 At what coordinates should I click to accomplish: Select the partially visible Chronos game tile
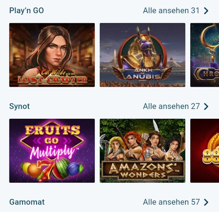205,55
